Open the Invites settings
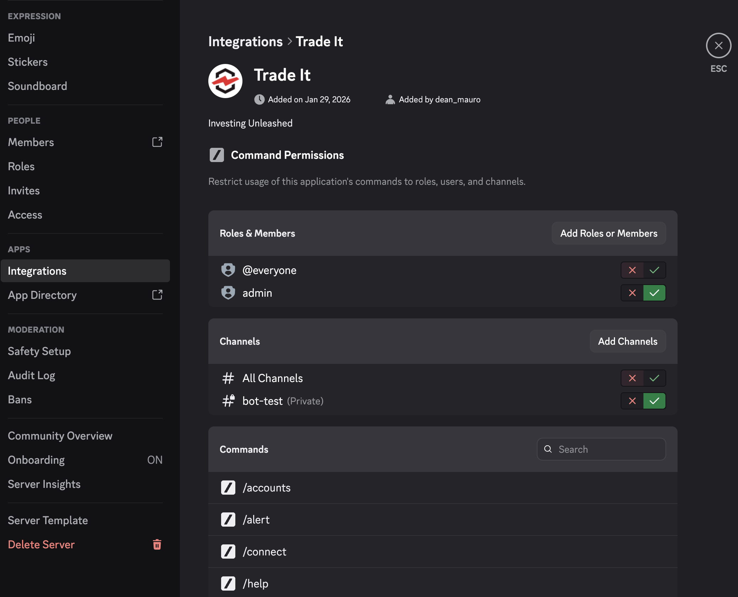 pyautogui.click(x=85, y=190)
